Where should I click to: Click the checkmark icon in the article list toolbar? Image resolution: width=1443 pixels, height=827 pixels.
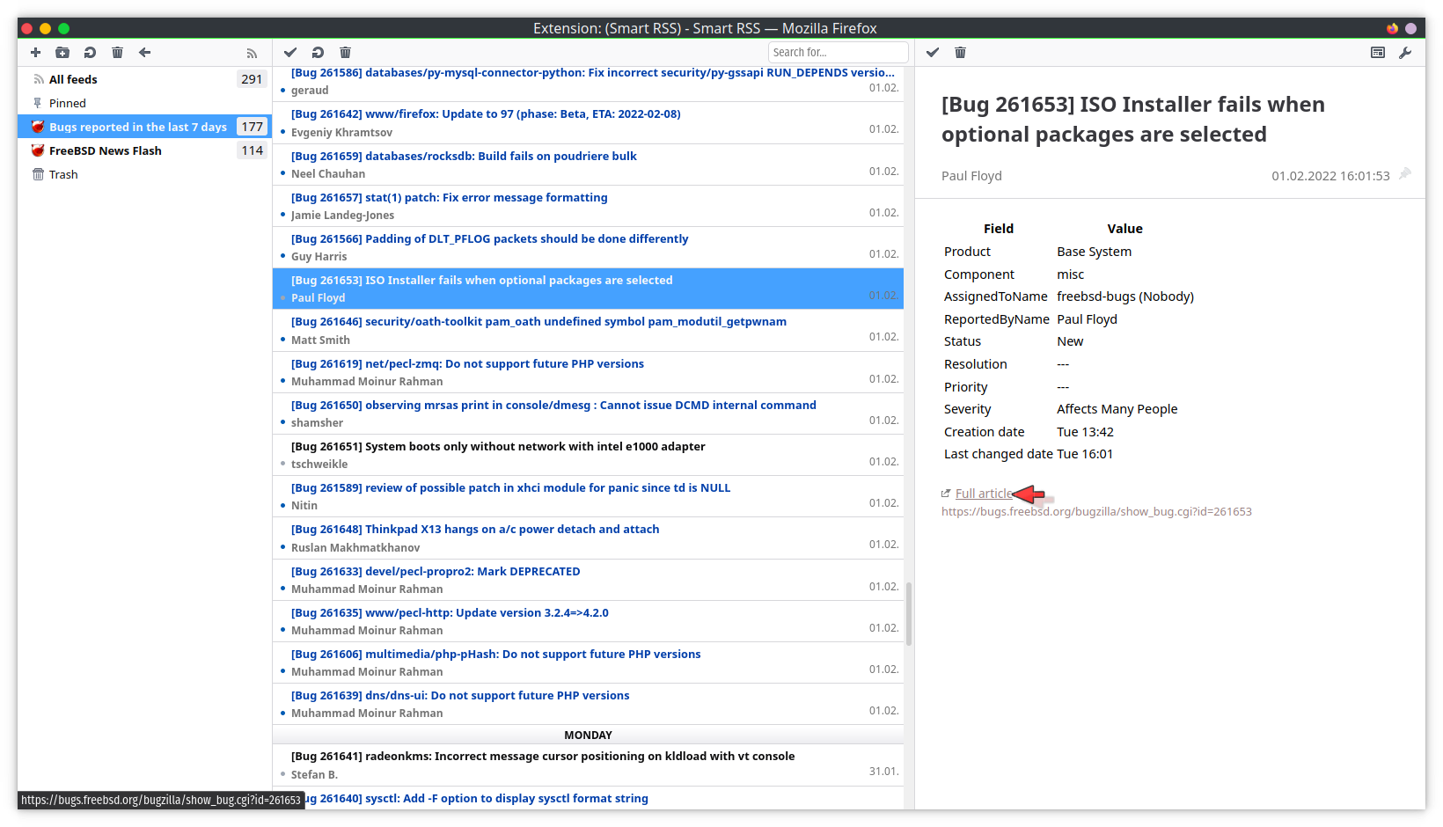coord(290,53)
